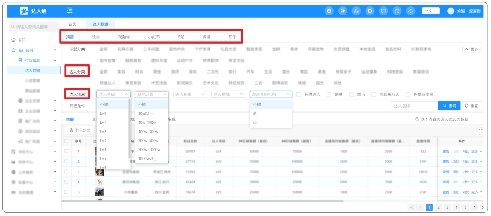Click the 列自定义 button
This screenshot has width=491, height=216.
pos(80,130)
